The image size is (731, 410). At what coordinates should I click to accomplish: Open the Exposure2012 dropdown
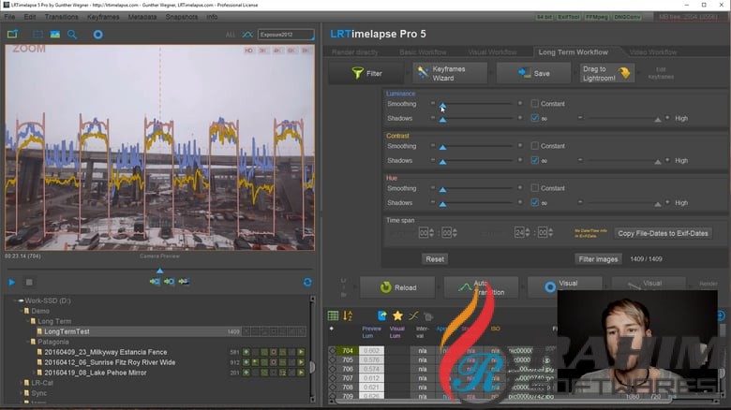pos(286,35)
